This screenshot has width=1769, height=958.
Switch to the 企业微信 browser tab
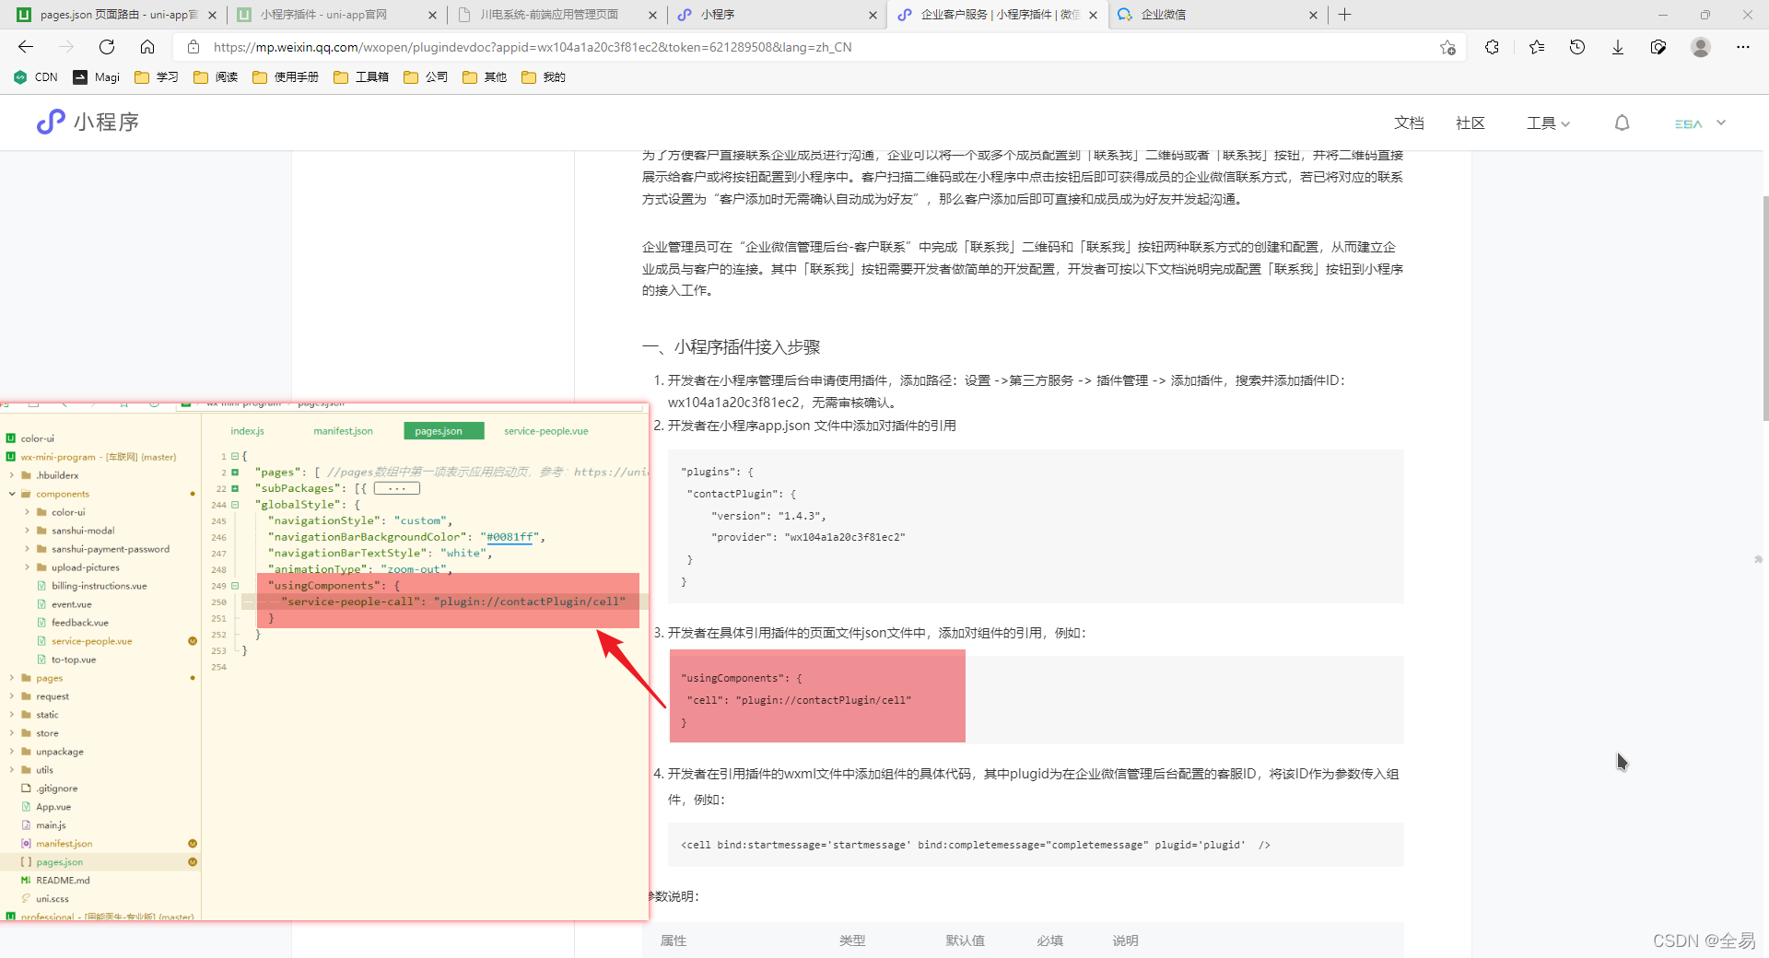pyautogui.click(x=1216, y=15)
